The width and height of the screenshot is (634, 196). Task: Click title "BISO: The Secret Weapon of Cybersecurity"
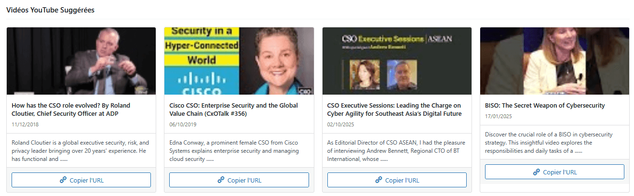click(x=545, y=105)
